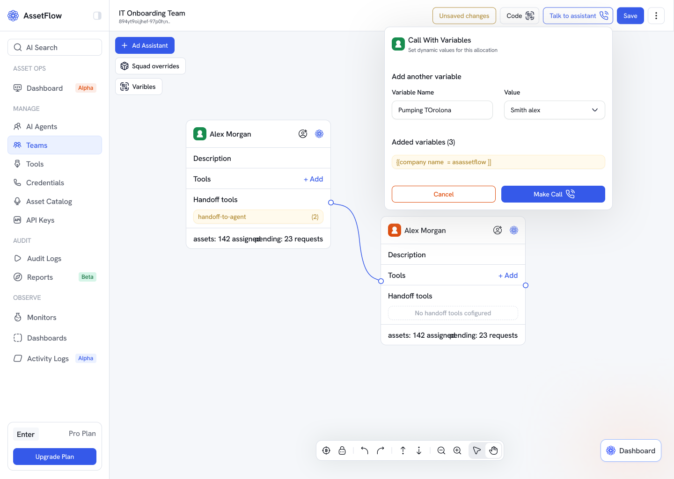Add a tool to the first Alex Morgan card

coord(313,179)
